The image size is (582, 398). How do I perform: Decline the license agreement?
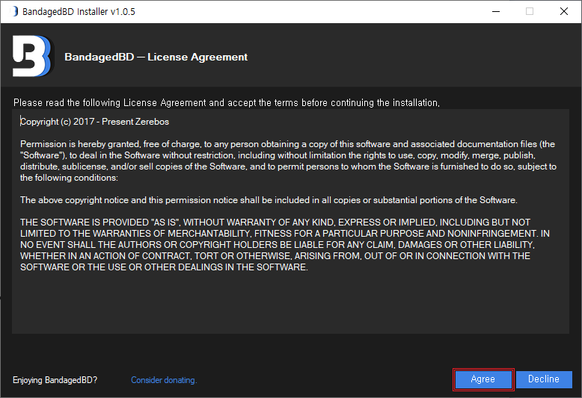(544, 379)
